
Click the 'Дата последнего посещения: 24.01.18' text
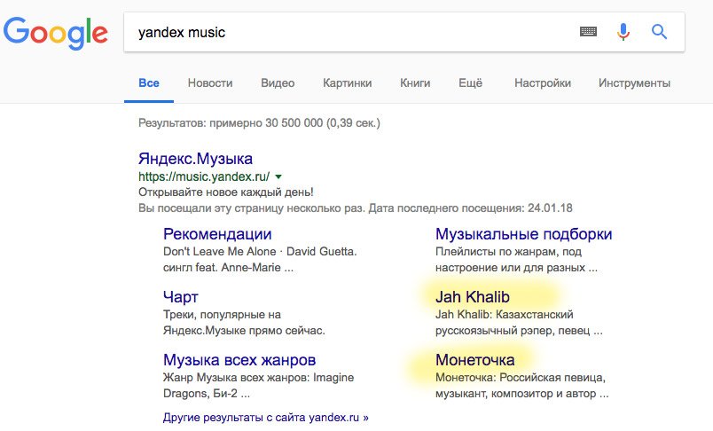[470, 208]
